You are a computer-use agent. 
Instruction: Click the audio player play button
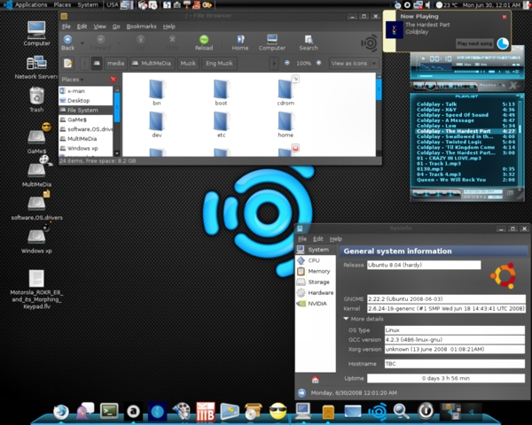(430, 86)
